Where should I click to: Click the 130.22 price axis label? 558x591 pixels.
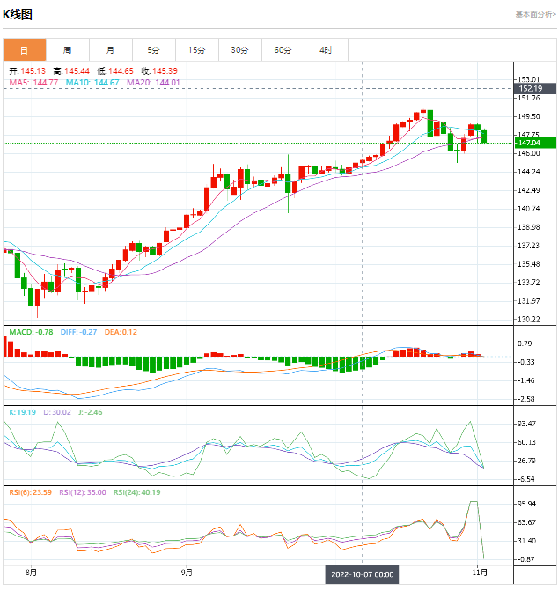tap(529, 319)
